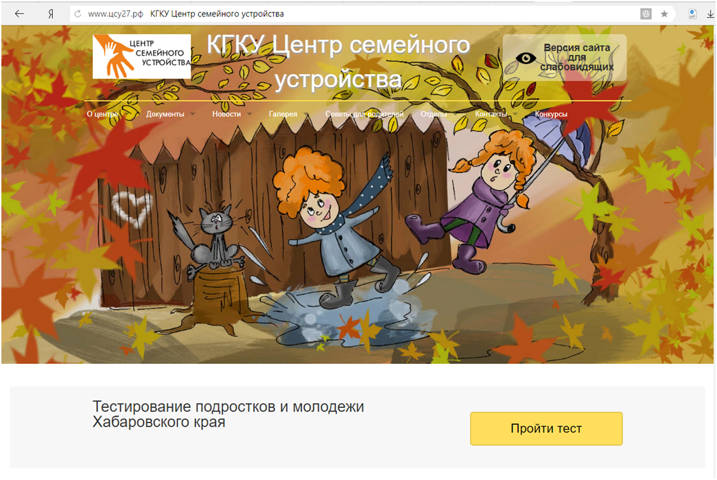Open the PDF file icon in toolbar
Screen dimensions: 717x480
[693, 14]
